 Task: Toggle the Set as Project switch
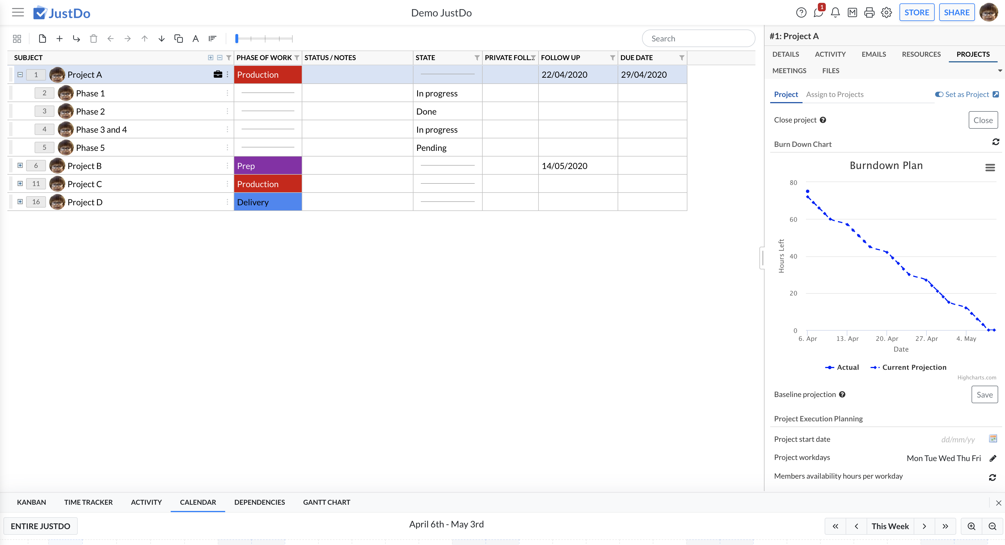pos(939,94)
